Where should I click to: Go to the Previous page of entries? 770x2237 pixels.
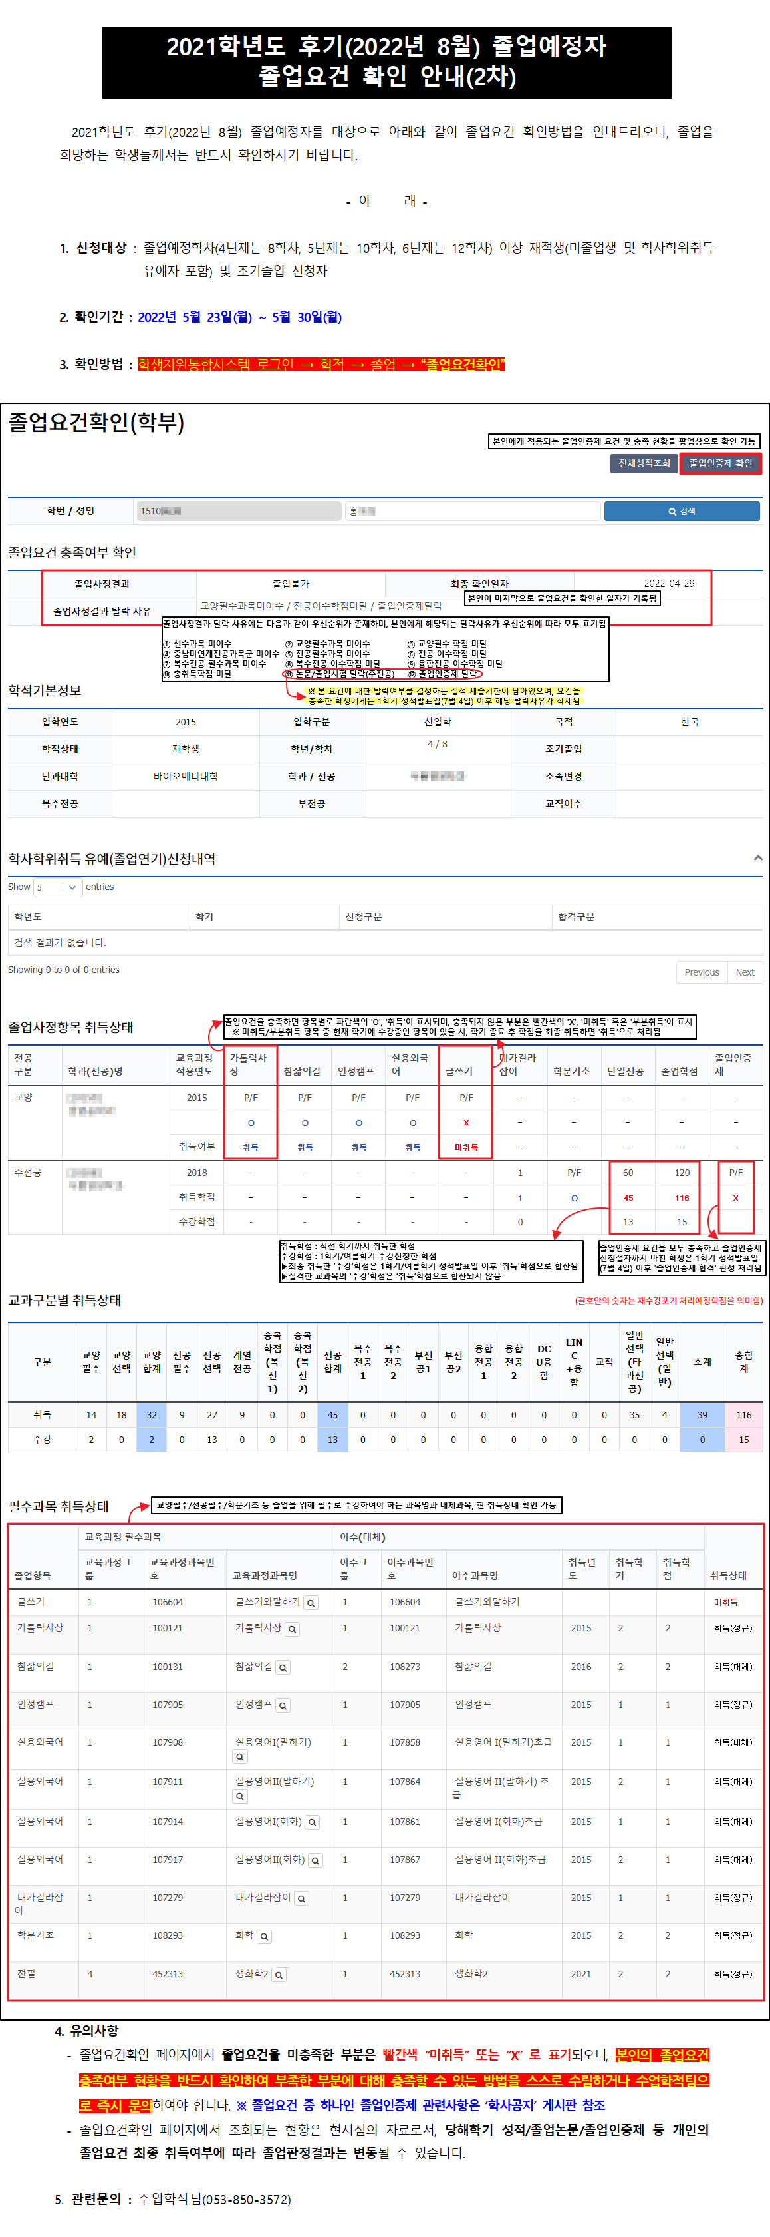701,972
